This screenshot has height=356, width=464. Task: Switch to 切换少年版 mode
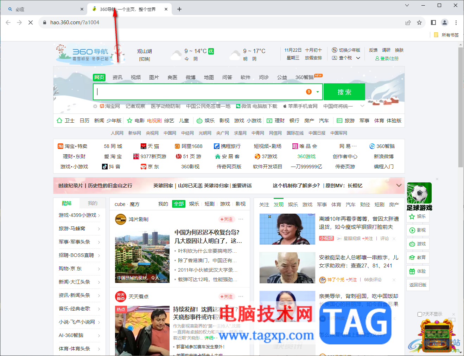[346, 50]
